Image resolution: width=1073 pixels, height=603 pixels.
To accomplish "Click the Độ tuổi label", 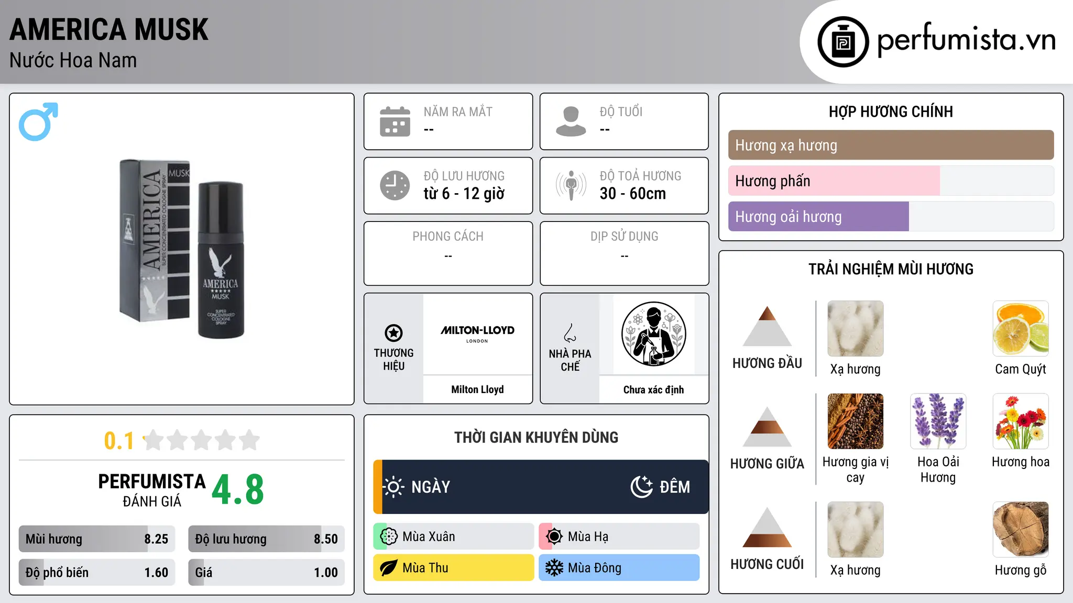I will point(621,111).
